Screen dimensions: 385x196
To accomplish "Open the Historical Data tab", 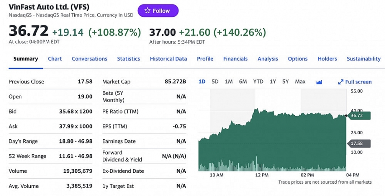I will pos(168,59).
